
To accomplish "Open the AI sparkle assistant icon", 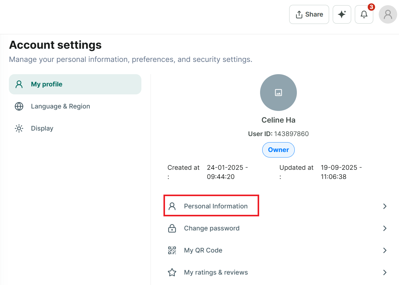I will [x=342, y=14].
